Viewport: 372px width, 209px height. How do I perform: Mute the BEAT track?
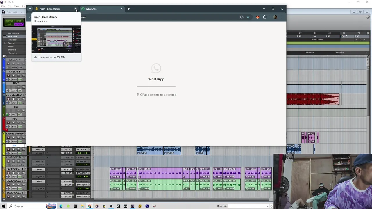[x=24, y=87]
